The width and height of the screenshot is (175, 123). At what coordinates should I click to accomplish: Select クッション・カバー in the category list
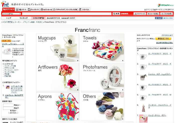click(x=12, y=70)
